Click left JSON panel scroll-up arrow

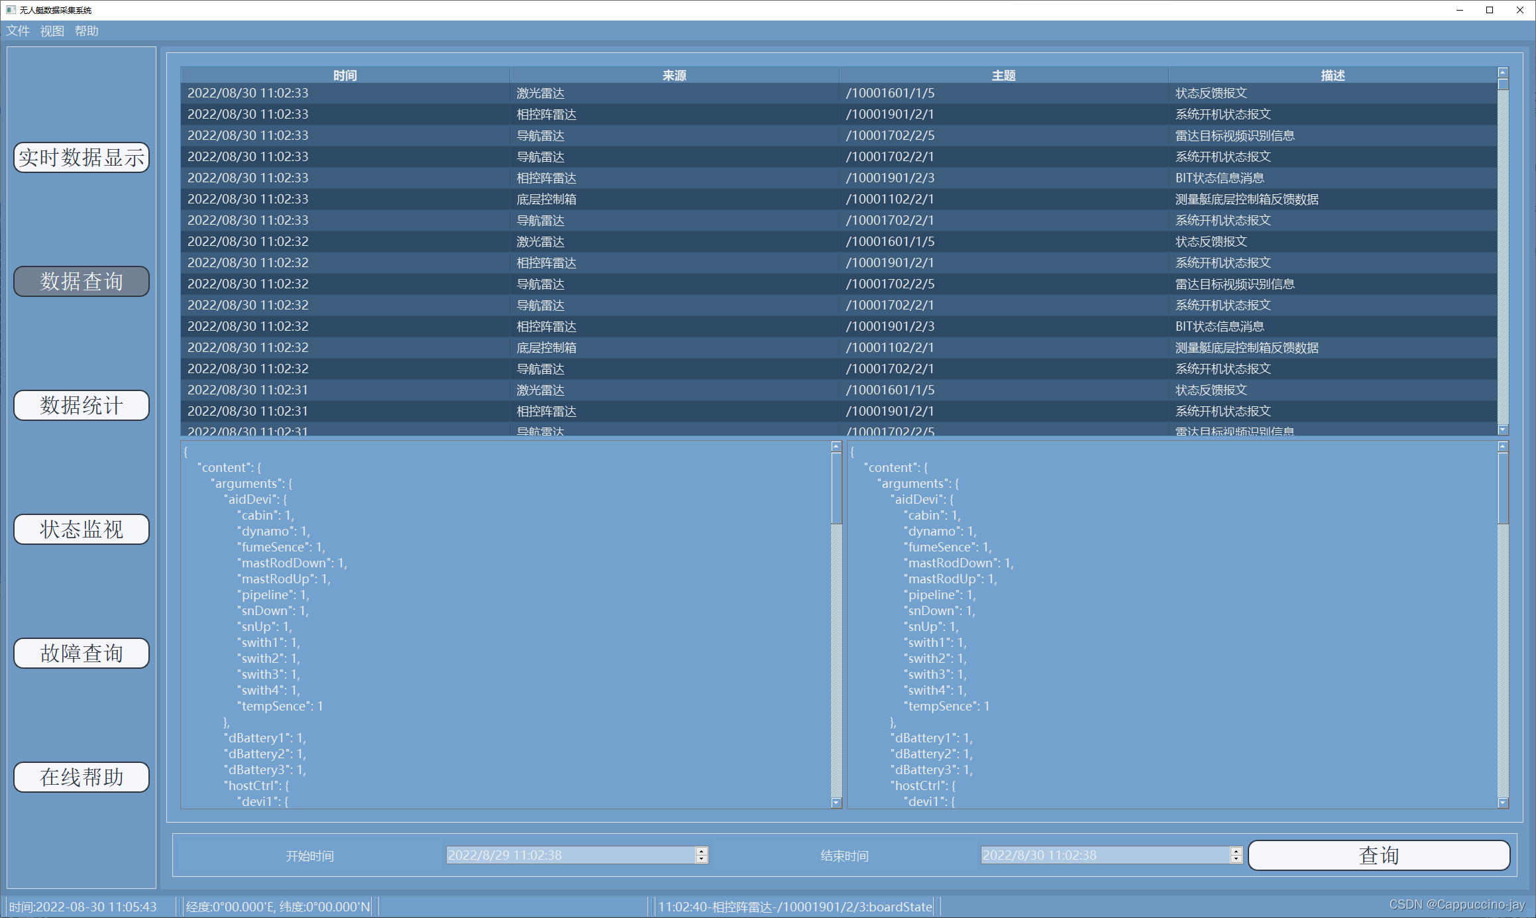pos(836,447)
